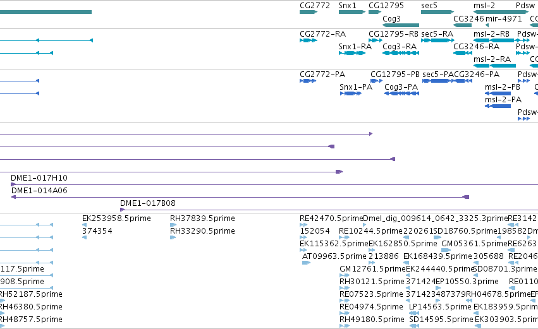The height and width of the screenshot is (329, 538).
Task: Select the RH46380.5prime EST
Action: click(2, 314)
